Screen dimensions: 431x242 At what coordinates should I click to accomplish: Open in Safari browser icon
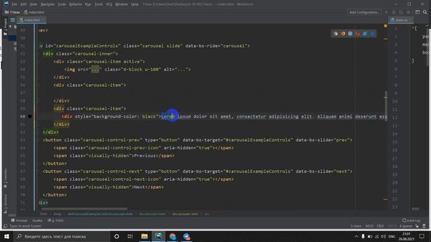point(350,34)
